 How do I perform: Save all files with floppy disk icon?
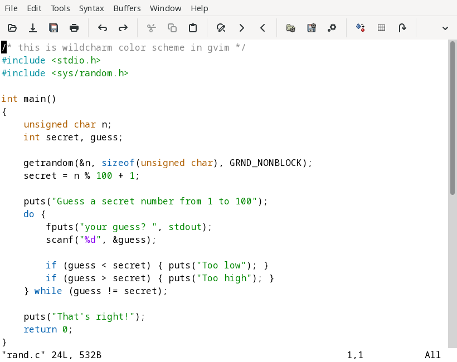pos(54,28)
